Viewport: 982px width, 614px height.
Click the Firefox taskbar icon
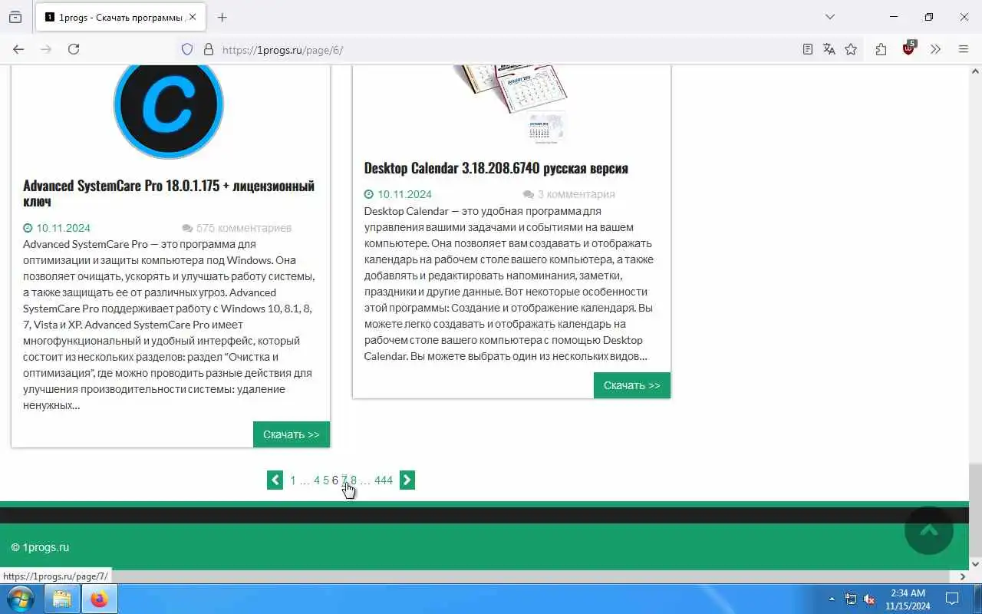point(99,599)
